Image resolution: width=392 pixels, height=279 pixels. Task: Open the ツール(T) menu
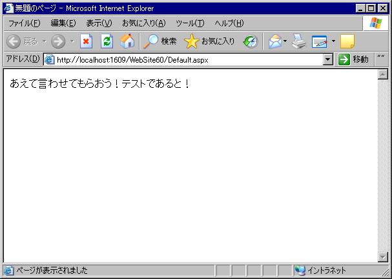[190, 23]
